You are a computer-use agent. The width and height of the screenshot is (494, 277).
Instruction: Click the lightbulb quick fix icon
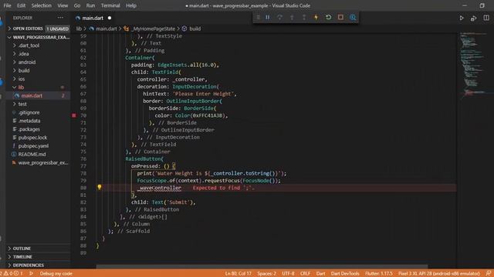(100, 188)
